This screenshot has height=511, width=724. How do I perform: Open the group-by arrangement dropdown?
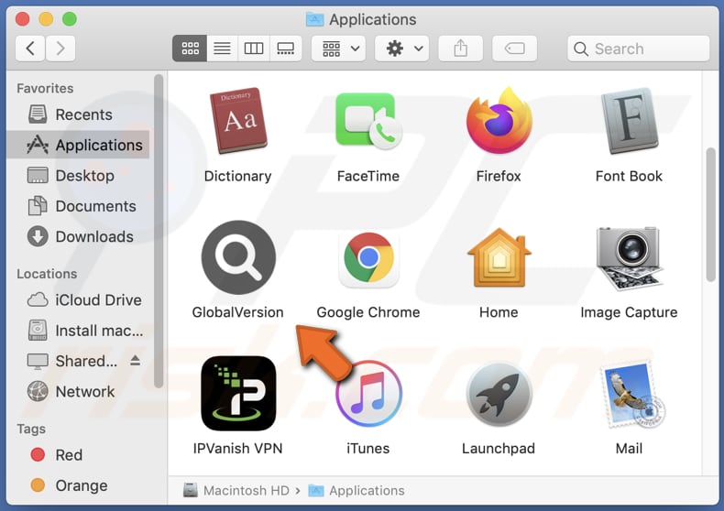[x=339, y=49]
